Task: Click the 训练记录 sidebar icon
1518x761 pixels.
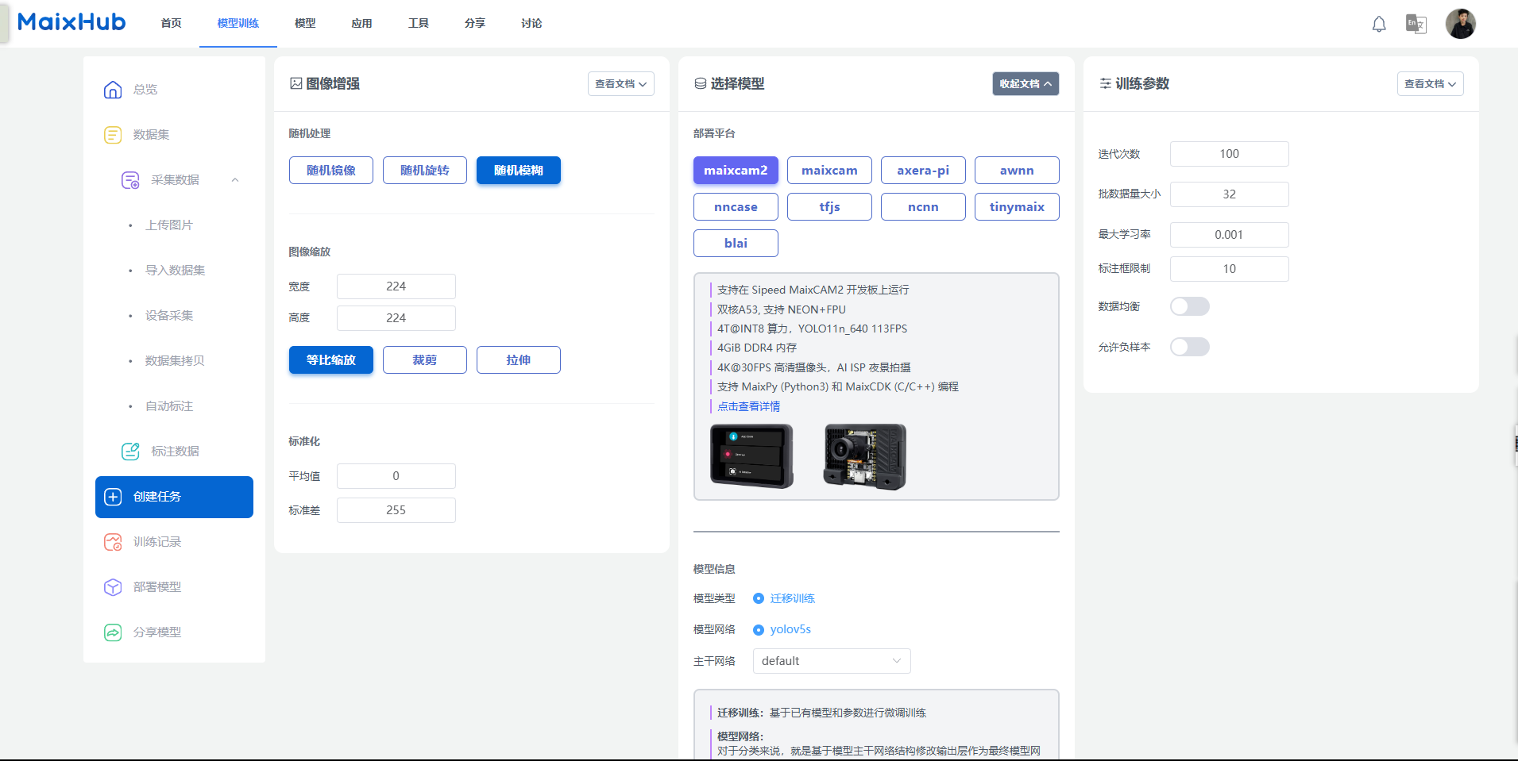Action: [x=113, y=542]
